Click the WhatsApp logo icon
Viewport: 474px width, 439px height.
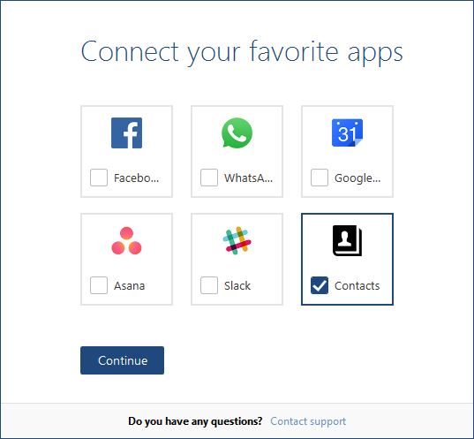click(237, 132)
